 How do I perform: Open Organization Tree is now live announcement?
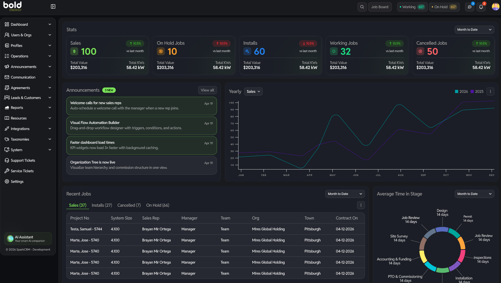click(142, 165)
